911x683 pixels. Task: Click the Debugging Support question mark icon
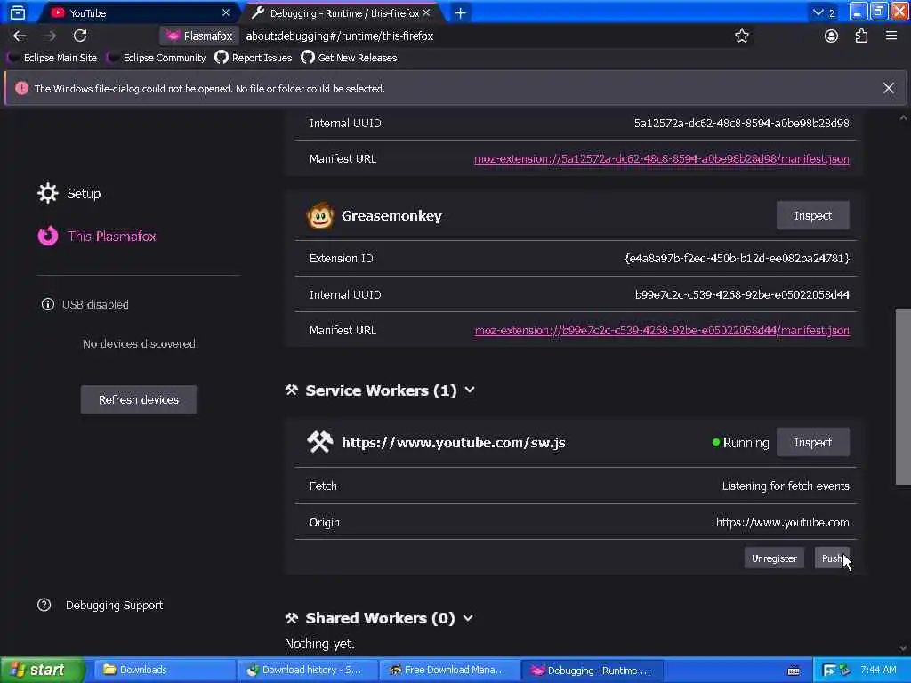pyautogui.click(x=44, y=605)
